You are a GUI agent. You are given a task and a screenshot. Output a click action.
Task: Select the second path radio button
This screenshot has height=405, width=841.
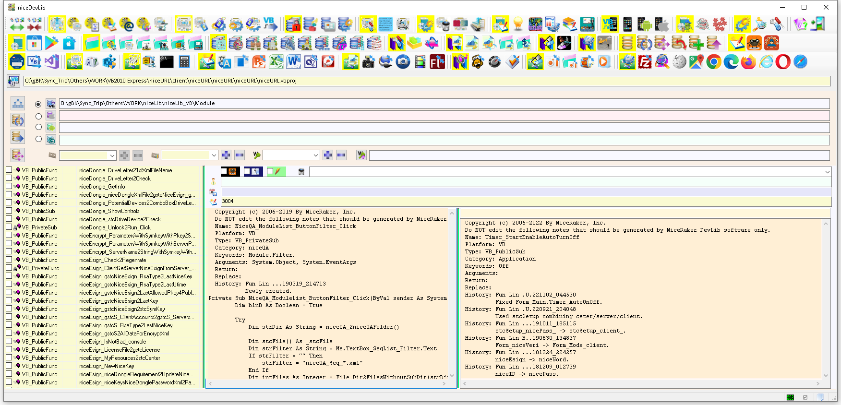click(38, 116)
